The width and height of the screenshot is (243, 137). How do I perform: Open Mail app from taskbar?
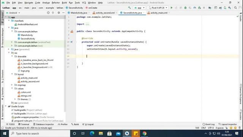click(x=118, y=134)
